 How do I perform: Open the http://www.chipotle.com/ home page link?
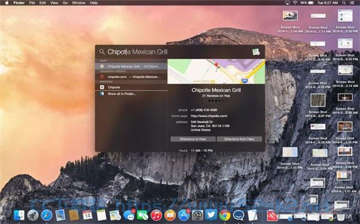click(x=209, y=116)
